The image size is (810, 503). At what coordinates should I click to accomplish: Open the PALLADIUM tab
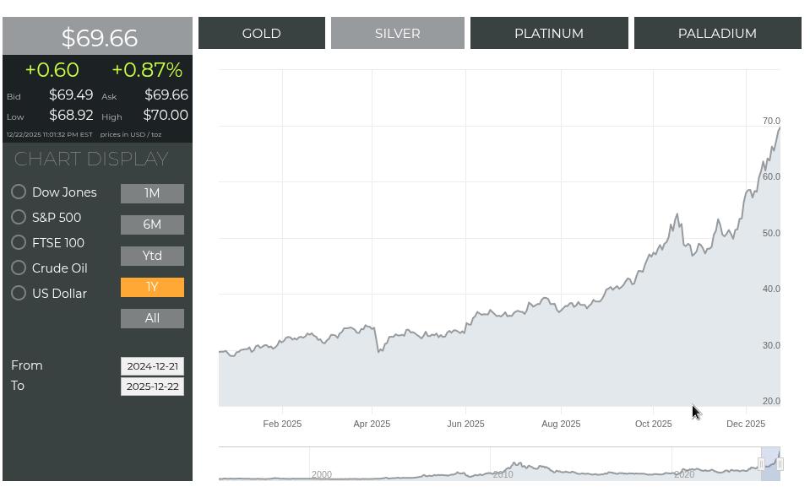pyautogui.click(x=718, y=33)
